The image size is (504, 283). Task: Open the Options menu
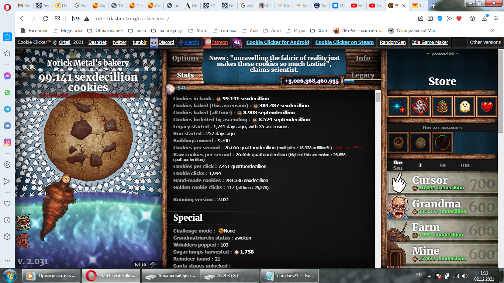(185, 58)
